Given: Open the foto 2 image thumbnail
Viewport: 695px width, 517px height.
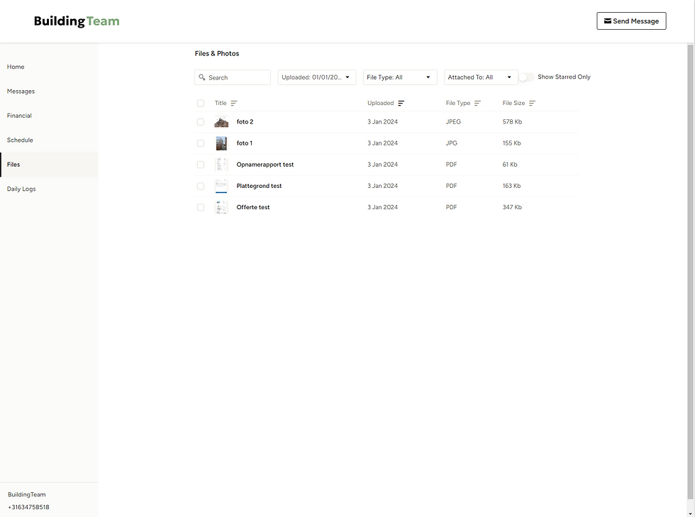Looking at the screenshot, I should [x=221, y=121].
